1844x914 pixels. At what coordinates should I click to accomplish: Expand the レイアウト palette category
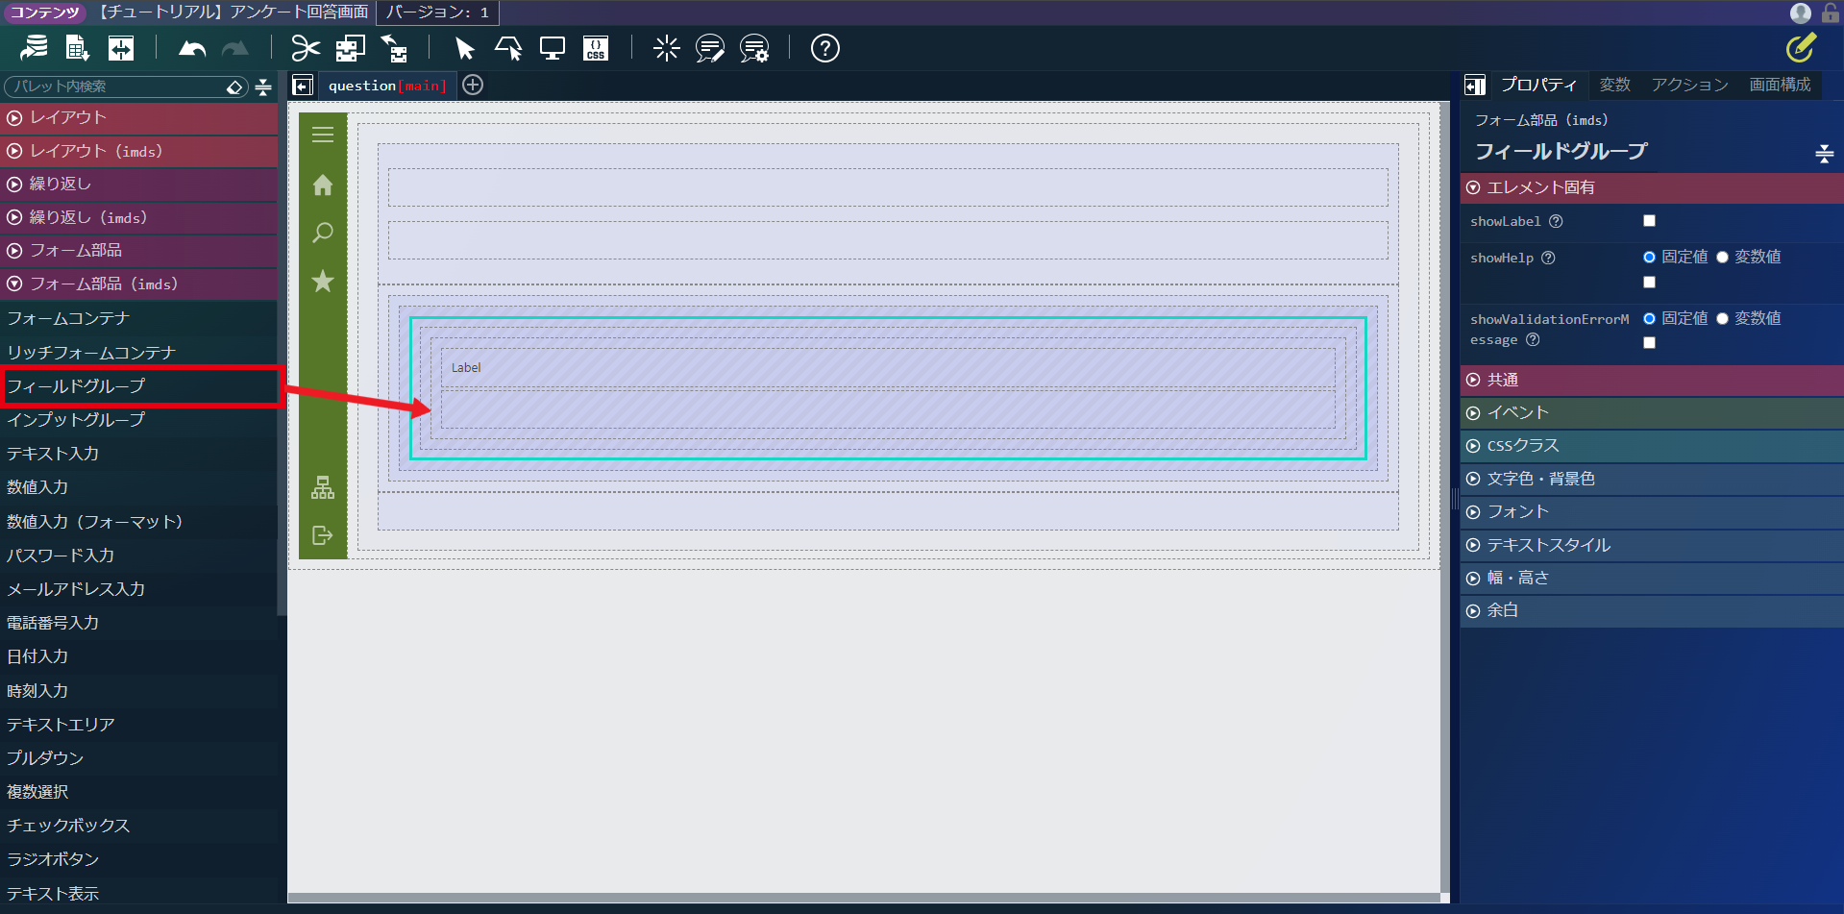(x=139, y=118)
